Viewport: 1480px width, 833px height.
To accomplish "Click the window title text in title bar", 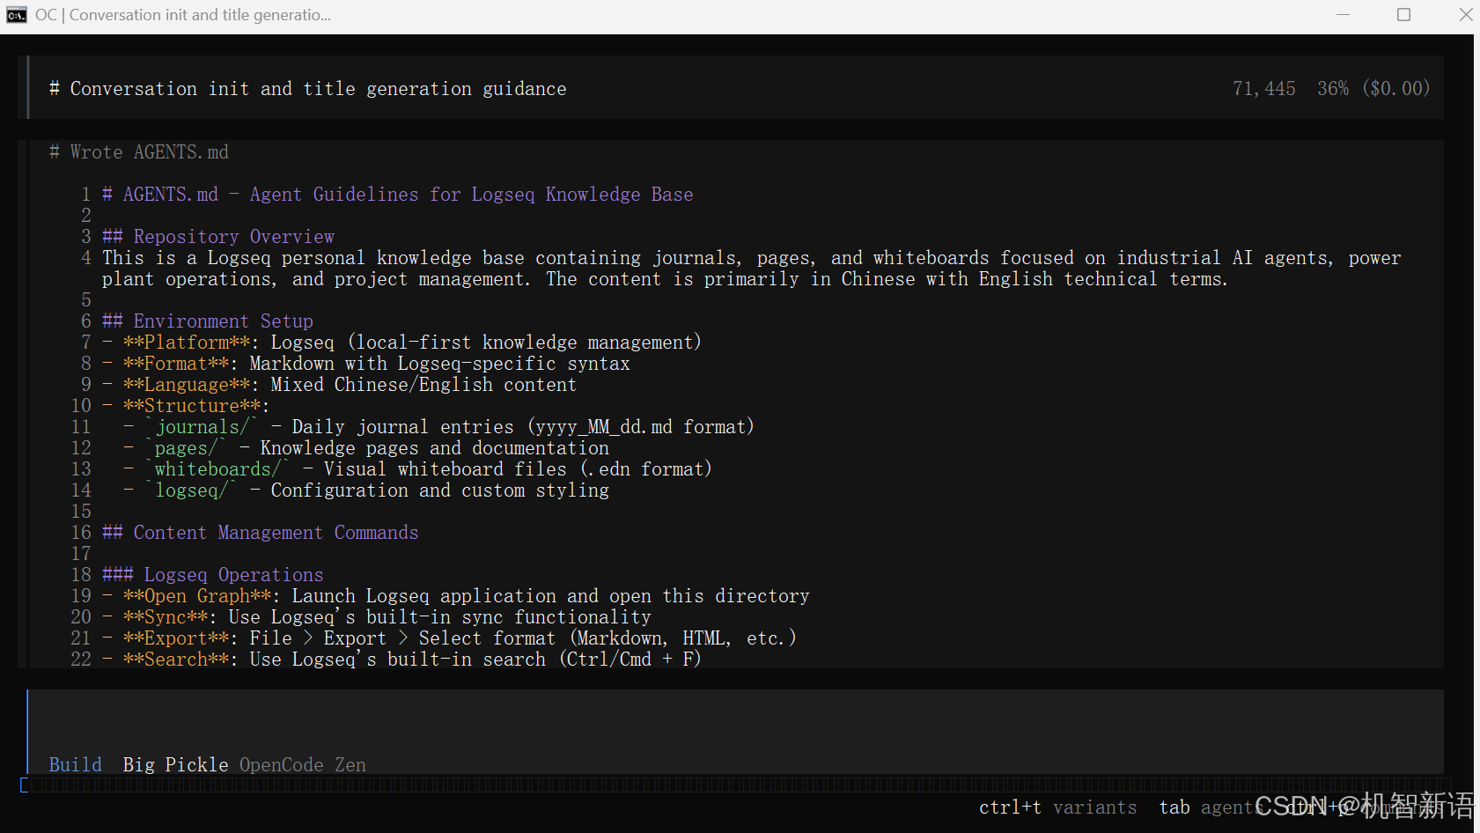I will (183, 15).
